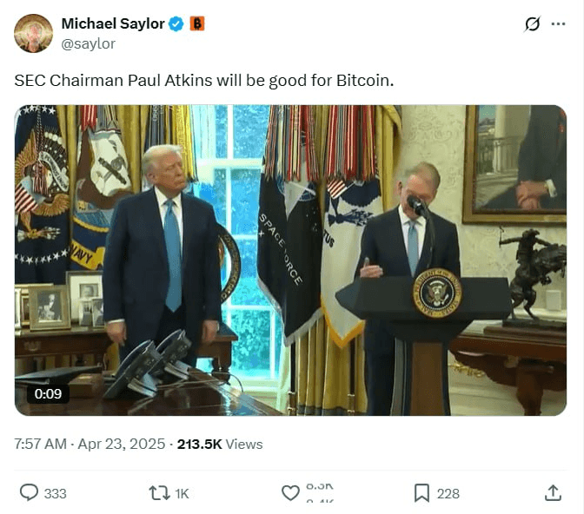The height and width of the screenshot is (514, 584).
Task: Click the blue verified checkmark badge
Action: point(176,24)
